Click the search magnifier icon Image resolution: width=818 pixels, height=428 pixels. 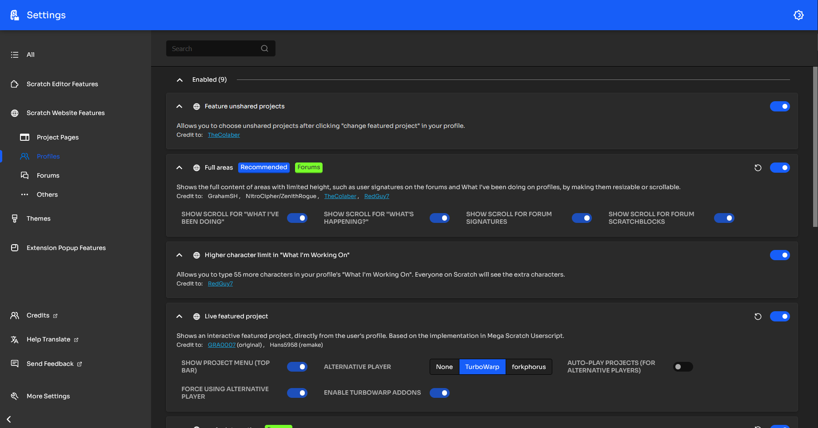coord(264,48)
